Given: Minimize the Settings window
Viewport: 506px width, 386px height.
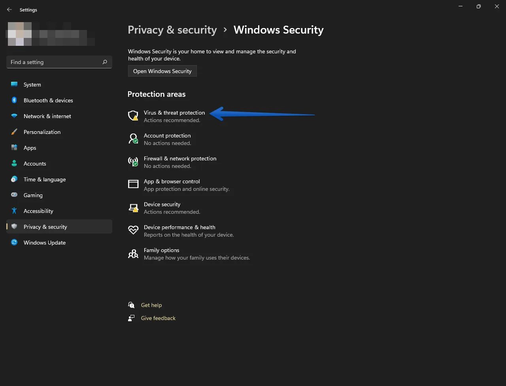Looking at the screenshot, I should pyautogui.click(x=461, y=6).
